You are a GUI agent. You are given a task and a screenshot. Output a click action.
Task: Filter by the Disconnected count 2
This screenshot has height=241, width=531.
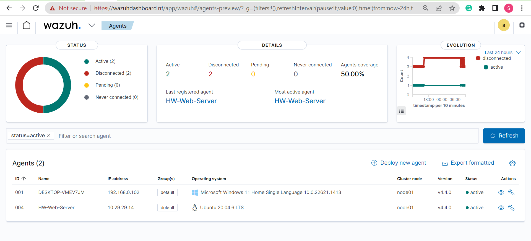click(210, 74)
